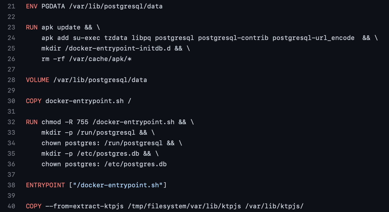Click line number 26

click(11, 59)
